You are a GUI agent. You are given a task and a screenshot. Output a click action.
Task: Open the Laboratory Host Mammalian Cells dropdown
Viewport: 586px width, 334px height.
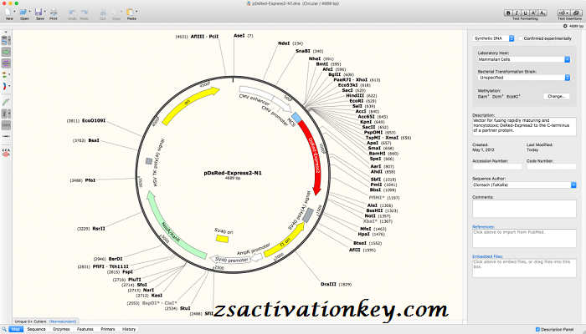523,59
